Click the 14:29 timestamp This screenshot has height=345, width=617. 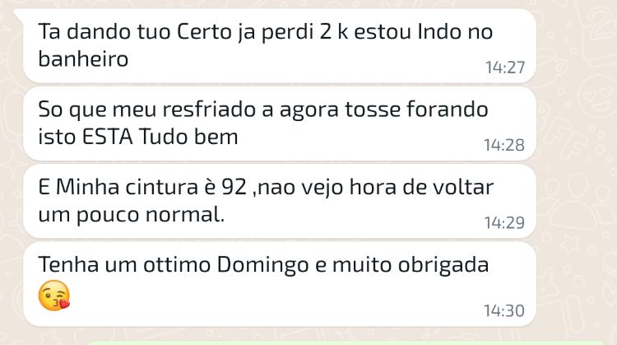(504, 222)
